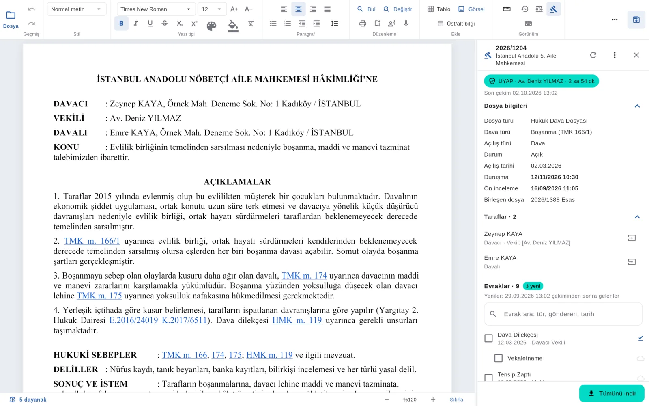Screen dimensions: 649x406
Task: Open the highlight fill color picker
Action: [x=233, y=26]
